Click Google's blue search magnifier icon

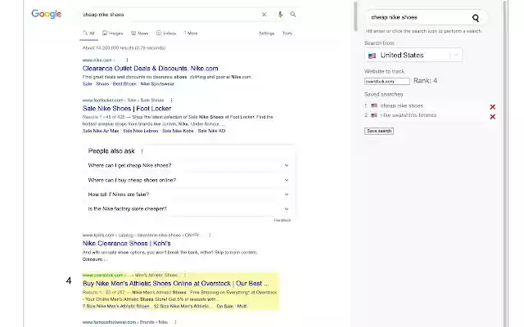tap(293, 15)
